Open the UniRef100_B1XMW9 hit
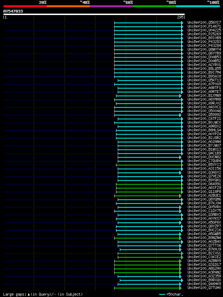The width and height of the screenshot is (223, 297). click(204, 95)
